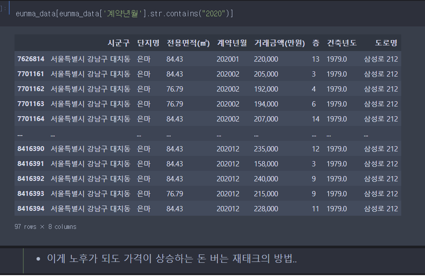The image size is (425, 276).
Task: Click price 158,000 in row 8416391
Action: pyautogui.click(x=266, y=164)
